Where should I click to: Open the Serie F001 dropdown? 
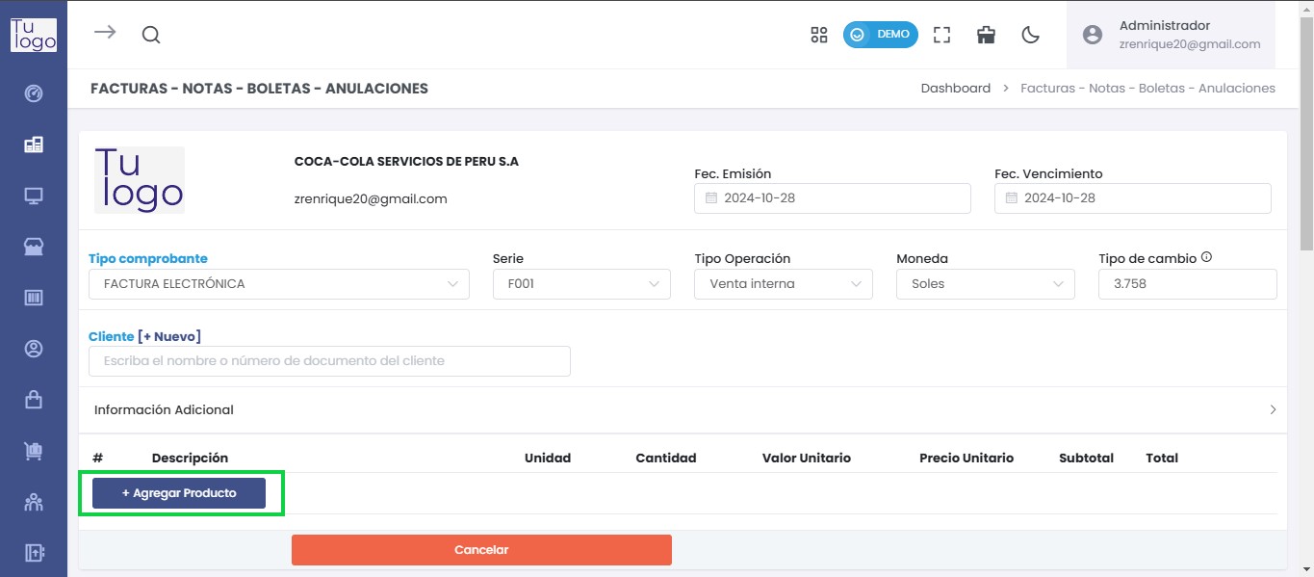[x=581, y=284]
